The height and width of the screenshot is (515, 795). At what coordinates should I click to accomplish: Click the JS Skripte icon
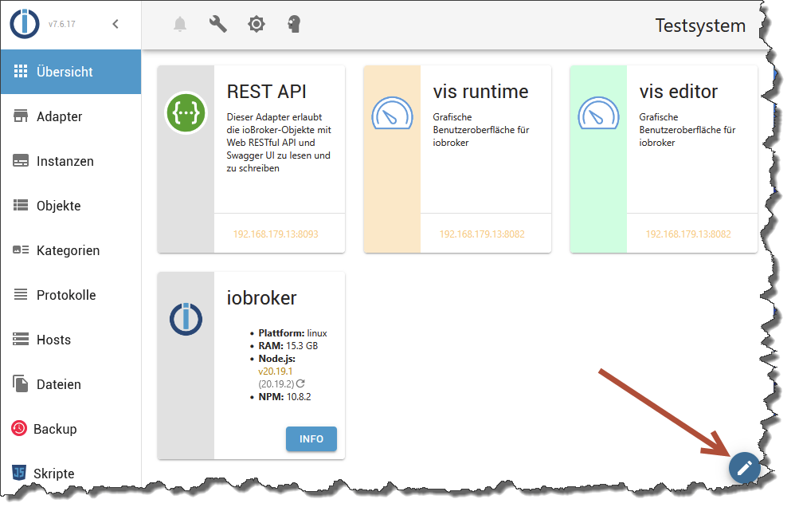19,473
